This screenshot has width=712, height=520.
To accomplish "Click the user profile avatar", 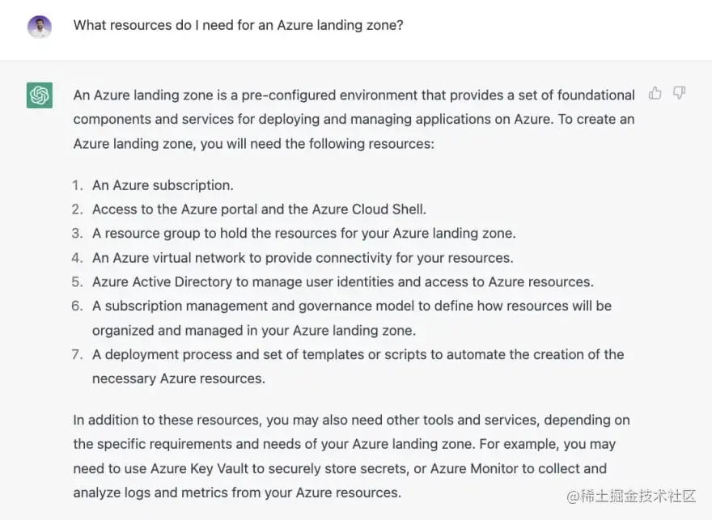I will click(x=39, y=27).
